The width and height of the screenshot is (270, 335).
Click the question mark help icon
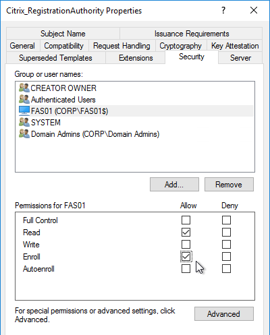(x=223, y=10)
